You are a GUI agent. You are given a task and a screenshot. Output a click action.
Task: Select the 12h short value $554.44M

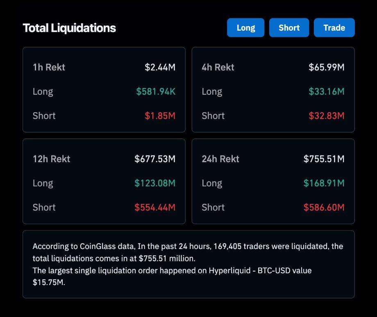[155, 207]
